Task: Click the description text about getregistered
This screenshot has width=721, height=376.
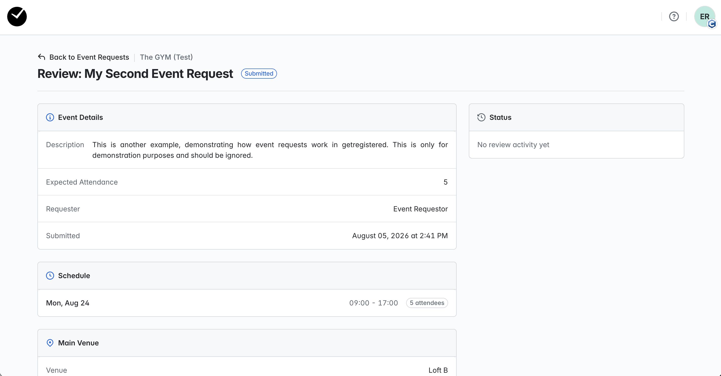Action: point(270,150)
